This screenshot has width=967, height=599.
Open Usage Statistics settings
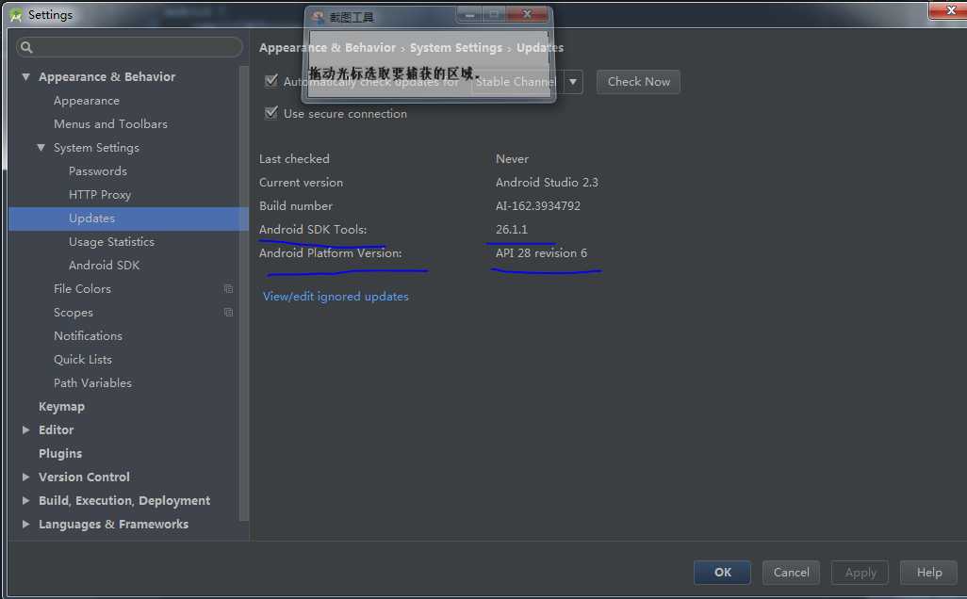point(111,241)
